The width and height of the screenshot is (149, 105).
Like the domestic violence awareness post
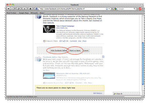(80, 41)
